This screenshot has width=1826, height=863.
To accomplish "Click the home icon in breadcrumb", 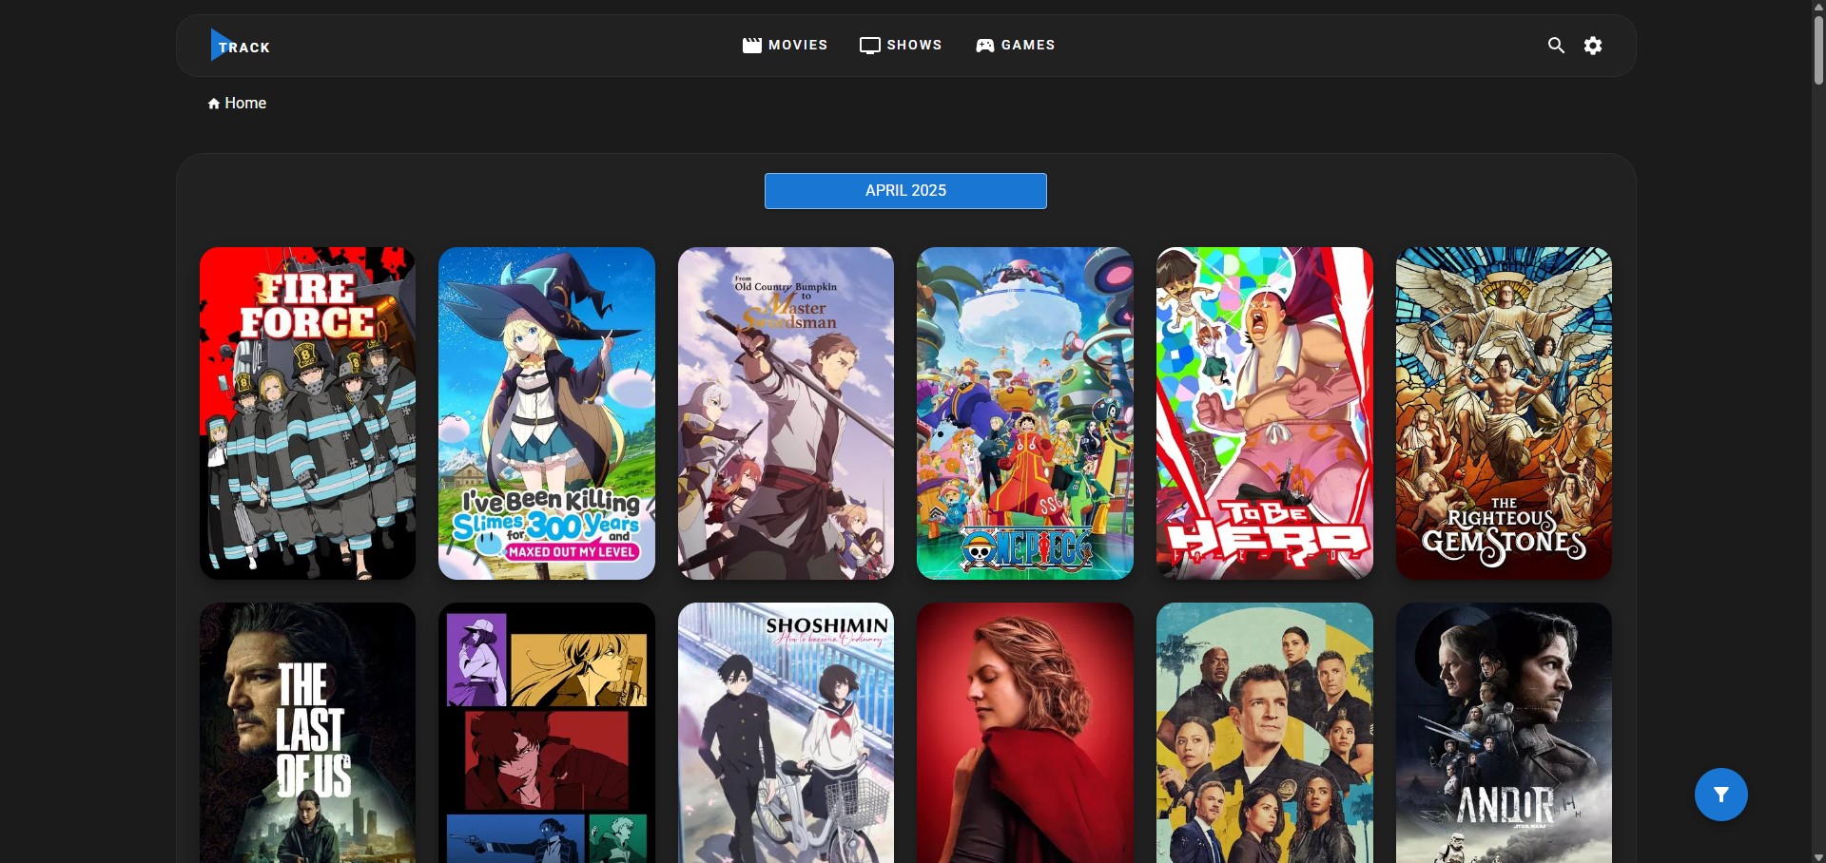I will point(214,104).
